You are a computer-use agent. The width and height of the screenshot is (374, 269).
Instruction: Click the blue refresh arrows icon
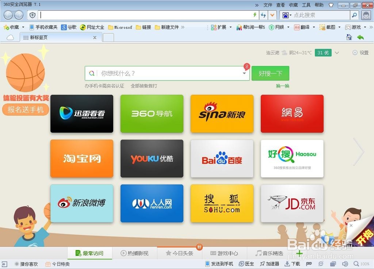click(x=263, y=15)
